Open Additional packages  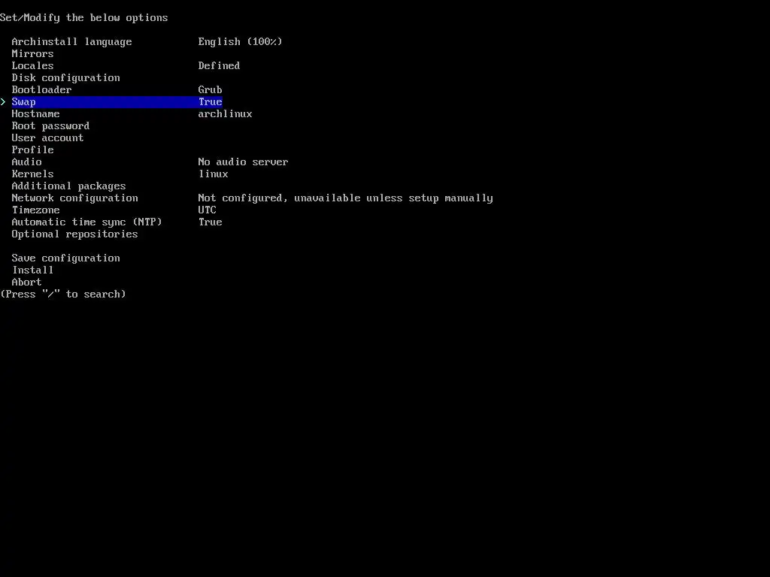pyautogui.click(x=68, y=186)
